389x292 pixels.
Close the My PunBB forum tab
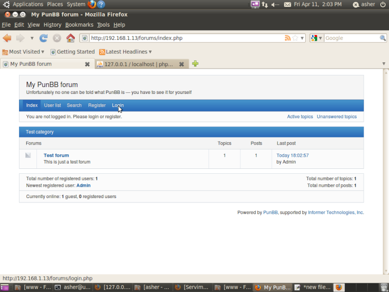(x=87, y=64)
